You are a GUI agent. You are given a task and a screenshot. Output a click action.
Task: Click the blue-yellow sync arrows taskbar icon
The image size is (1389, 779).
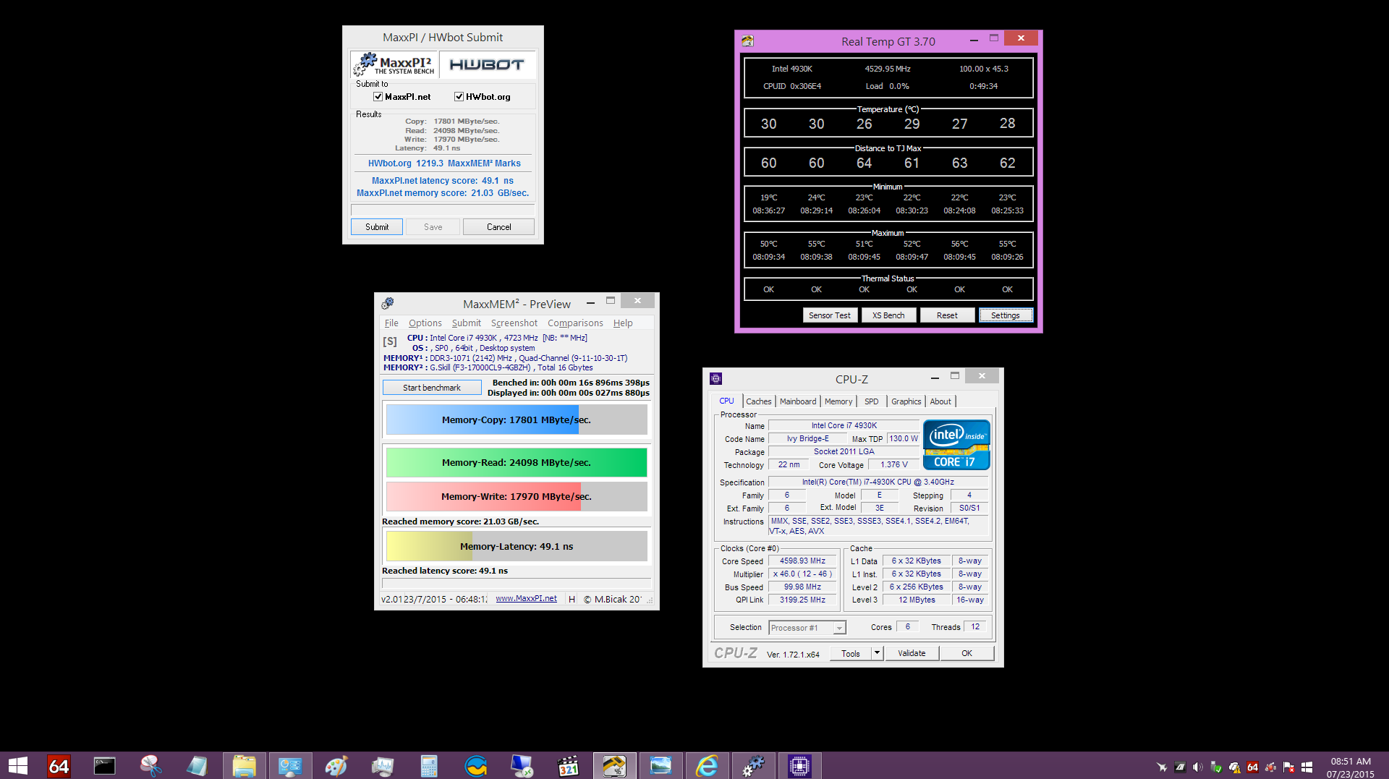click(x=475, y=765)
